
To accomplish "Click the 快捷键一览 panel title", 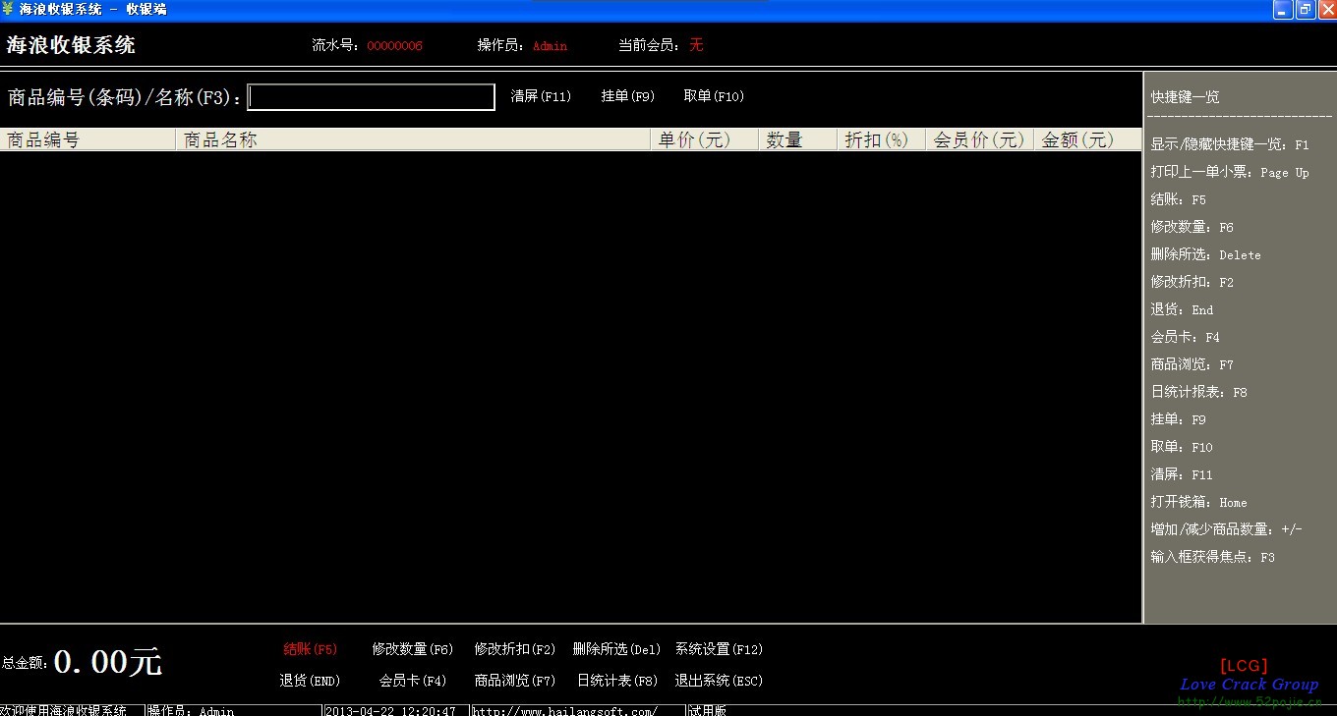I will pos(1185,97).
